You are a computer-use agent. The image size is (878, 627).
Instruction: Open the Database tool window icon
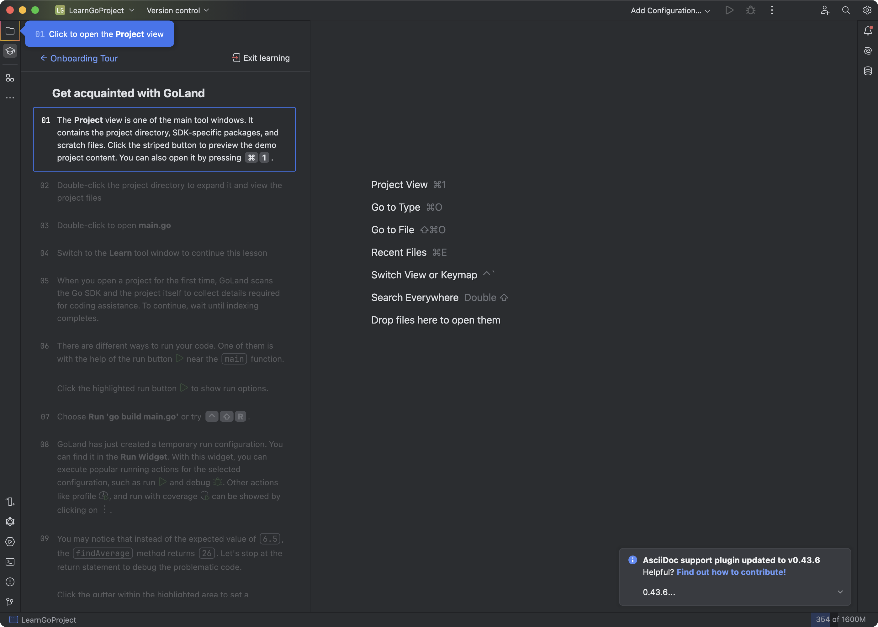tap(868, 71)
